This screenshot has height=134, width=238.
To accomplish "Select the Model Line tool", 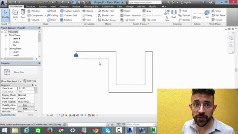I will pyautogui.click(x=106, y=15).
